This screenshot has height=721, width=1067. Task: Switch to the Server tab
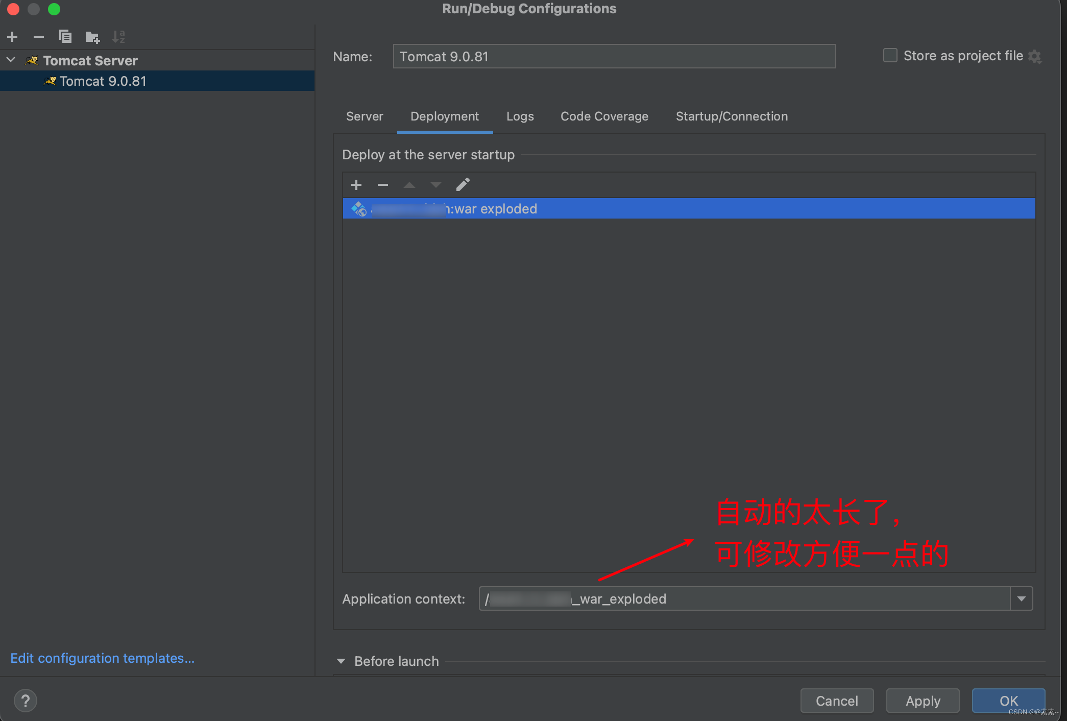point(363,116)
